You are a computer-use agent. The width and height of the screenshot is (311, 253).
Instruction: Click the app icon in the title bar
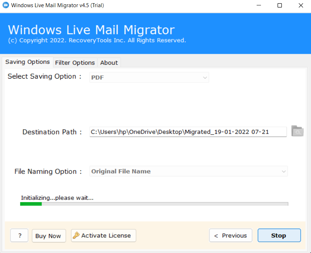5,5
